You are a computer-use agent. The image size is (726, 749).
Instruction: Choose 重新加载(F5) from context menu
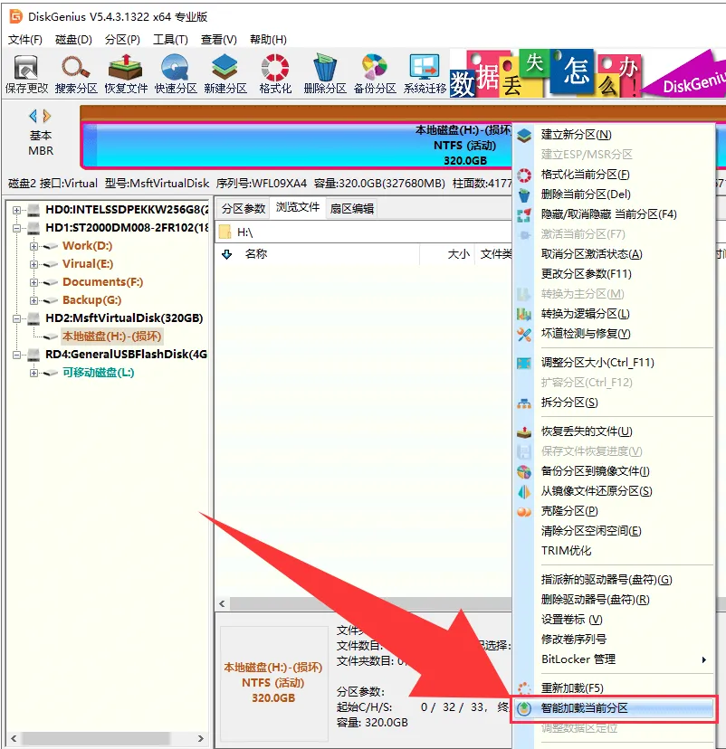coord(614,688)
